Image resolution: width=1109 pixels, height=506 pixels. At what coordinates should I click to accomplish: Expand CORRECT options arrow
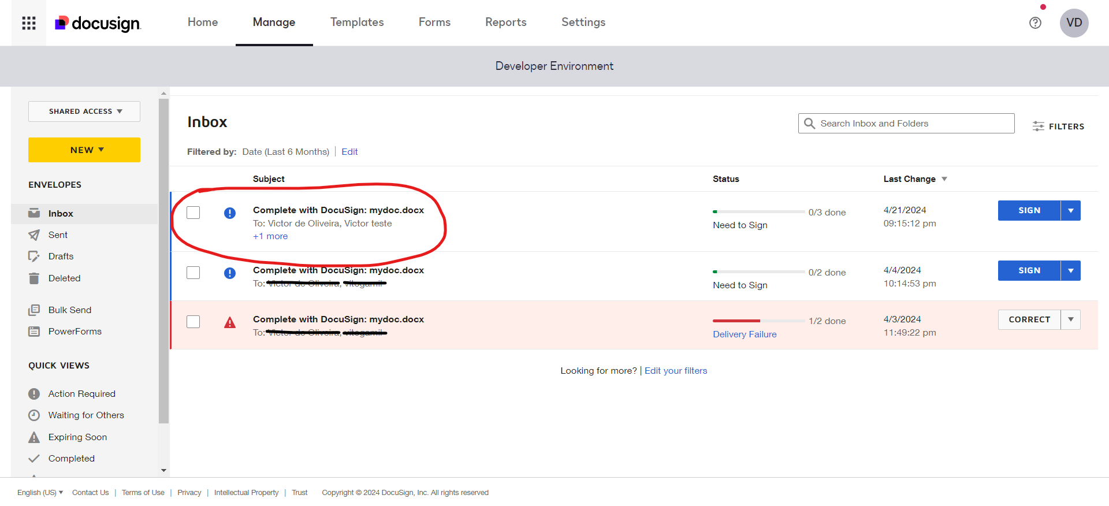[1071, 319]
